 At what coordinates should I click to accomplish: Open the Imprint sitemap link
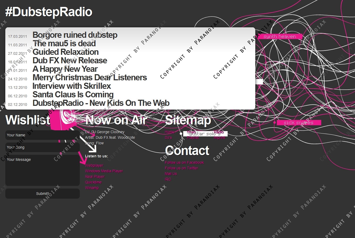click(219, 138)
